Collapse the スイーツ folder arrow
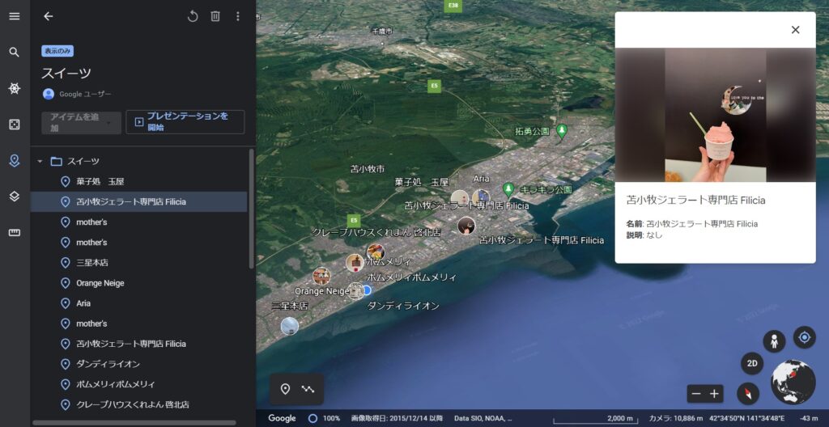This screenshot has height=427, width=829. click(x=40, y=161)
